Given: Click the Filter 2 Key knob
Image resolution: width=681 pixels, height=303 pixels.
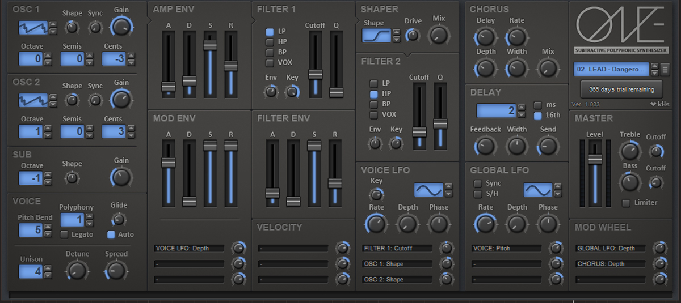Looking at the screenshot, I should 396,143.
